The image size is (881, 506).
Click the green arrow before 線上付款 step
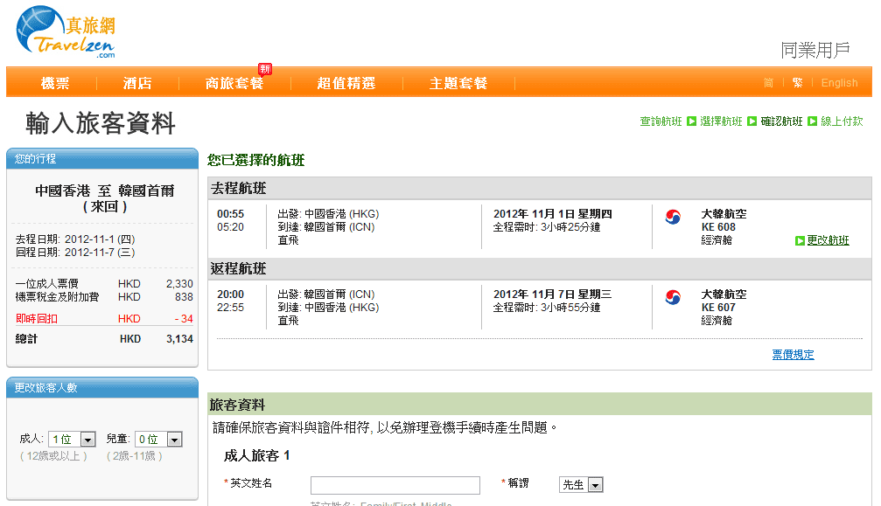(812, 121)
